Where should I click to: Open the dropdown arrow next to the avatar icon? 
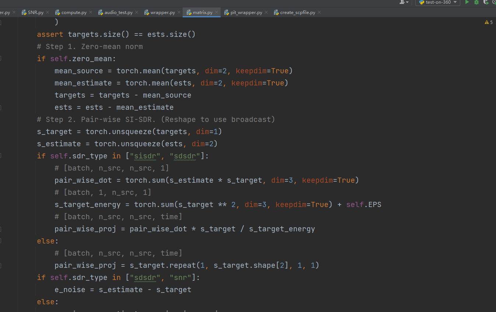(407, 3)
